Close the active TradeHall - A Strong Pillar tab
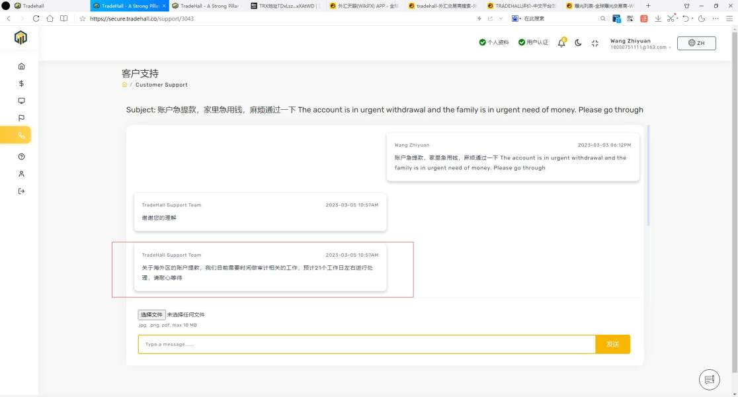Screen dimensions: 738x397 coord(164,6)
